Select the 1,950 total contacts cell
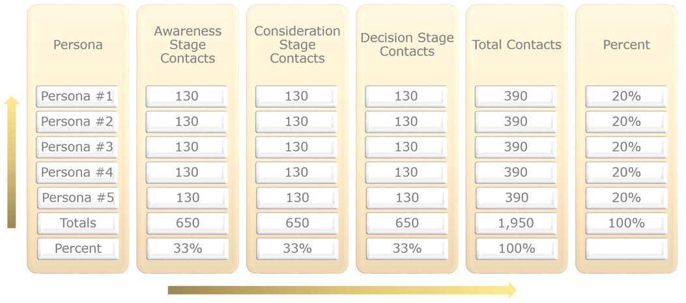Screen dimensions: 686x303 click(516, 223)
